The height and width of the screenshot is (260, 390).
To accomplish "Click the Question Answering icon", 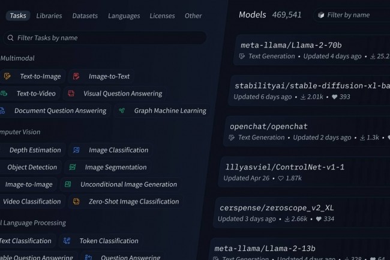I will click(x=88, y=257).
